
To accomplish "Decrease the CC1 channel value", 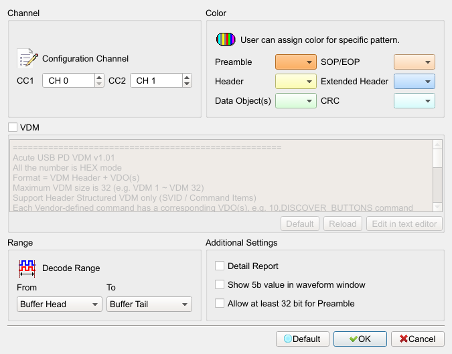I will pos(99,84).
